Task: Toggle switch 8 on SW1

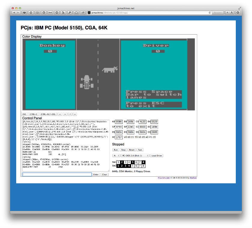Action: pyautogui.click(x=143, y=163)
